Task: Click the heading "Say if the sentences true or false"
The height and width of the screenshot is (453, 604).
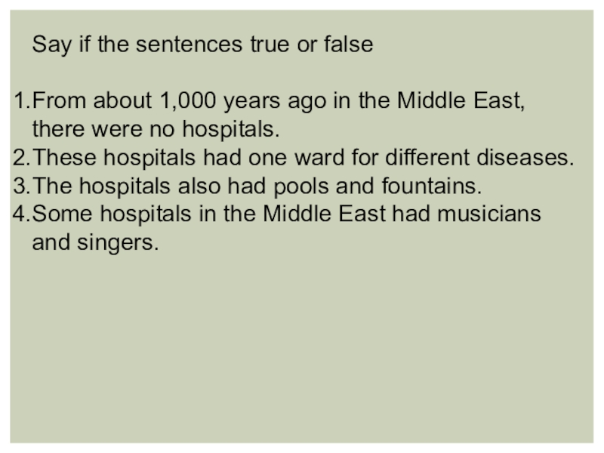Action: pyautogui.click(x=202, y=45)
